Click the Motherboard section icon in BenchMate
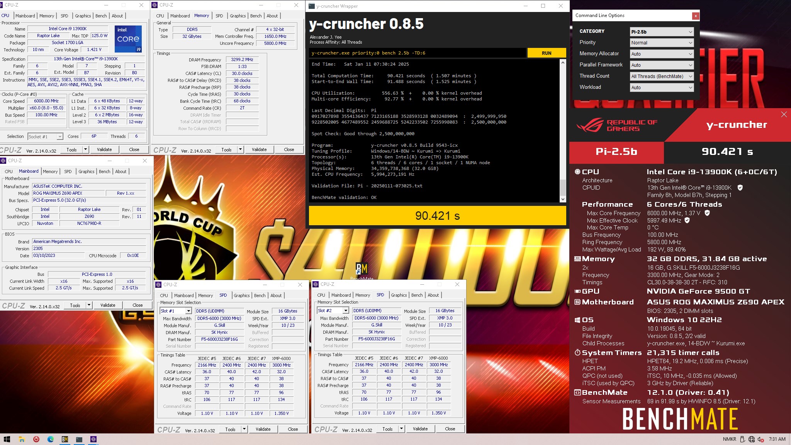Image resolution: width=791 pixels, height=445 pixels. (577, 302)
